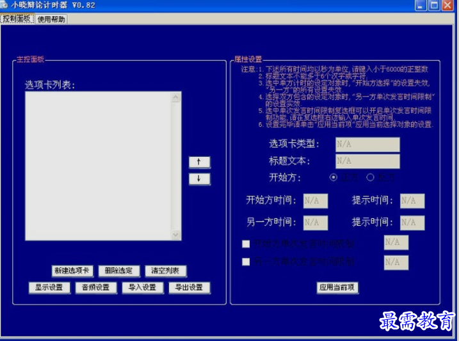Open 显示设置
Viewport: 459px width, 341px height.
[49, 288]
